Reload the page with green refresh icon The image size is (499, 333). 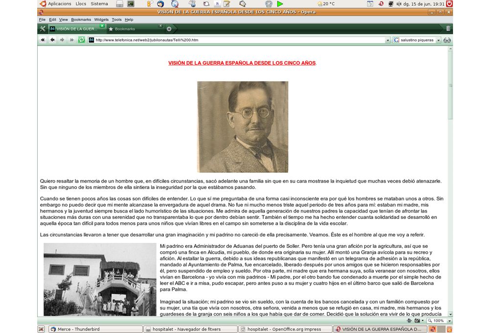[x=82, y=40]
